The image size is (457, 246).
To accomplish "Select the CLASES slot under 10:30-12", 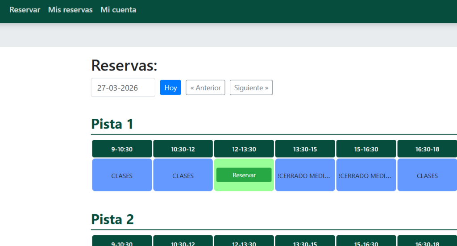I will (x=183, y=175).
